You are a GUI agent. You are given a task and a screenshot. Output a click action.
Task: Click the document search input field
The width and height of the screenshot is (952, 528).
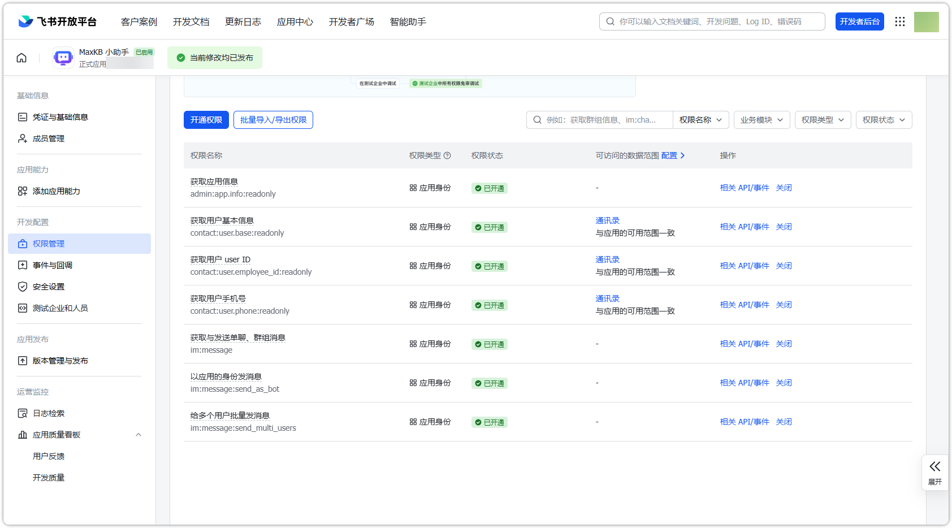[712, 21]
